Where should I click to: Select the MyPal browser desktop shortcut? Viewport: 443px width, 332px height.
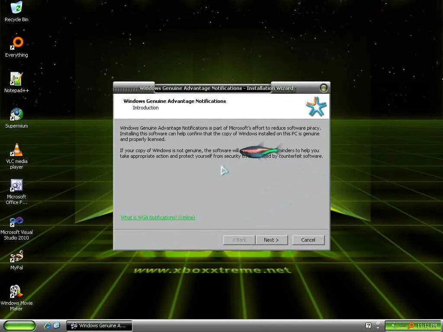tap(17, 260)
